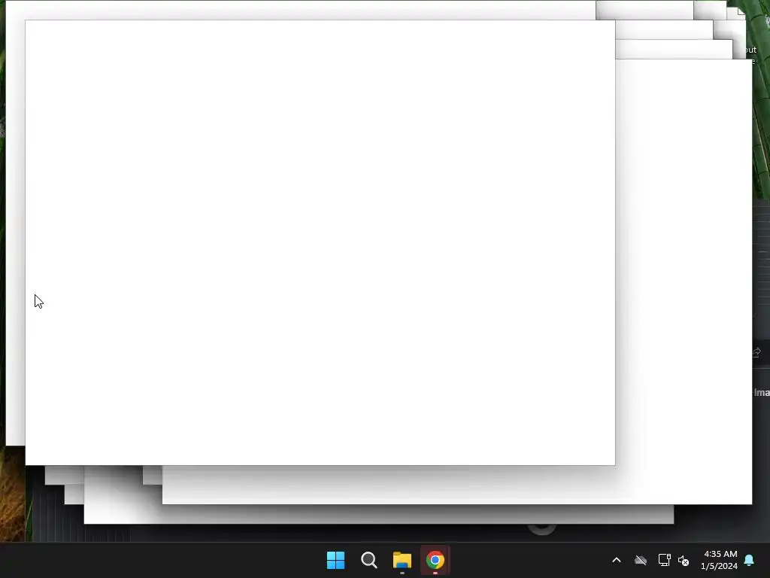Open the clock showing 4:35 AM

point(720,560)
